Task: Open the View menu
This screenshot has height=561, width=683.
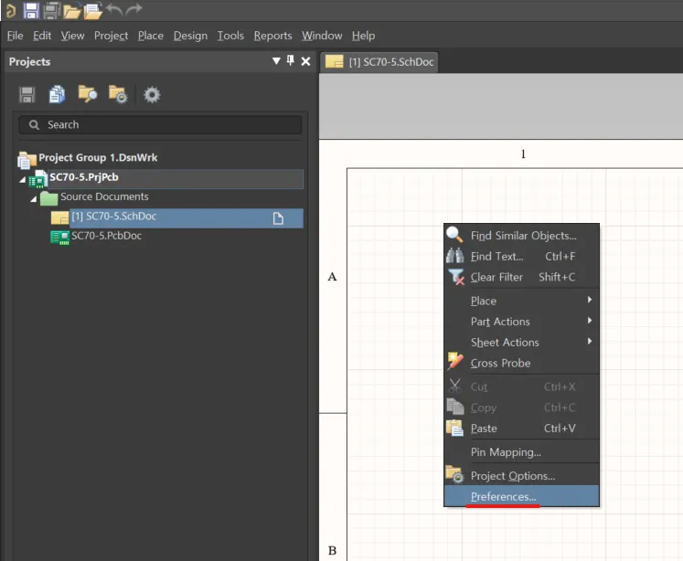Action: click(x=72, y=36)
